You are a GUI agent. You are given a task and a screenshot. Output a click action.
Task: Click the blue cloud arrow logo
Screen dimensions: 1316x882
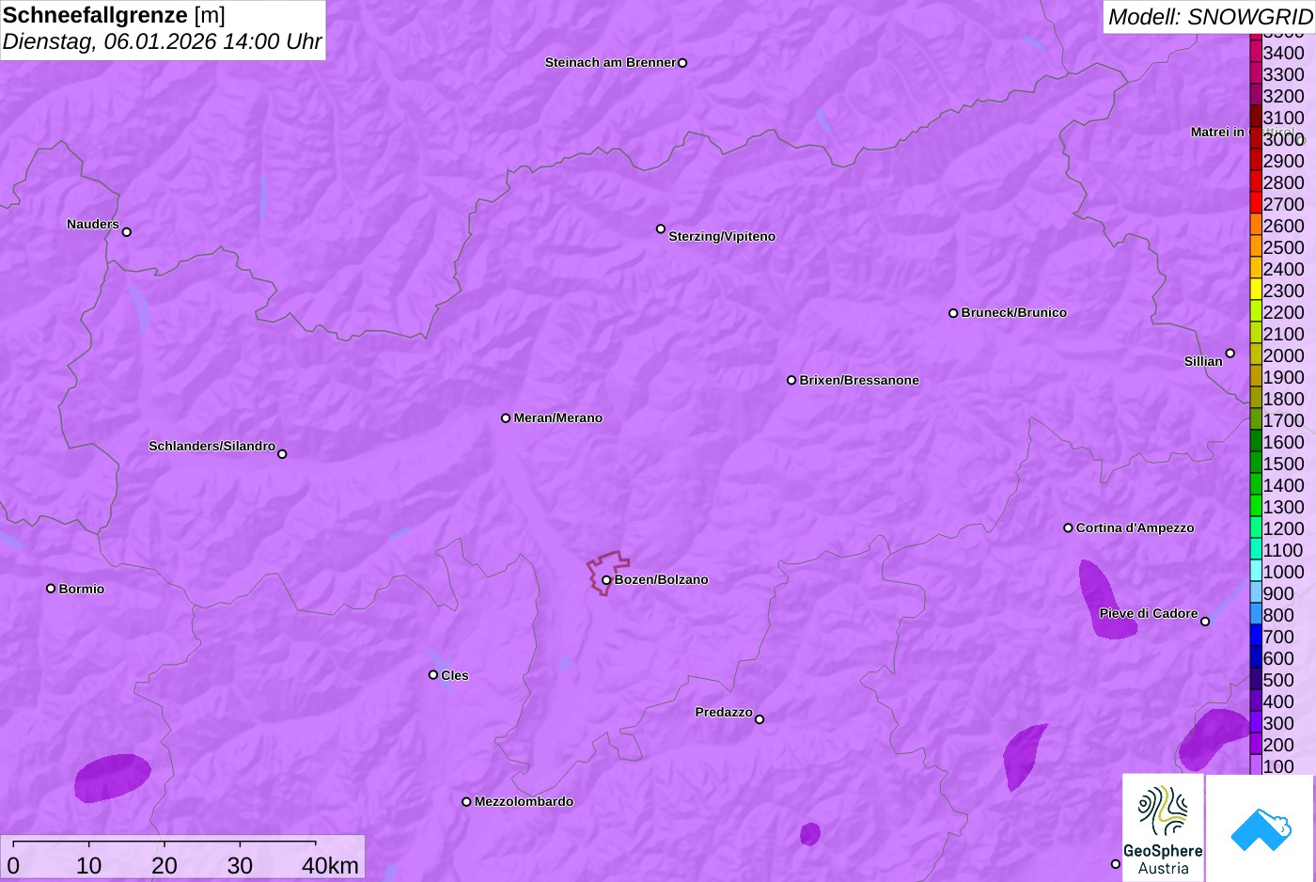pos(1261,827)
